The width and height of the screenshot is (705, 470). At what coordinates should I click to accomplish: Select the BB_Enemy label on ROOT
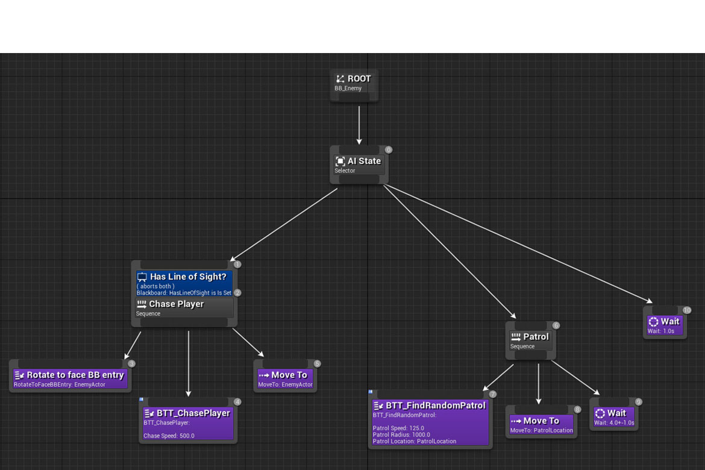(348, 89)
